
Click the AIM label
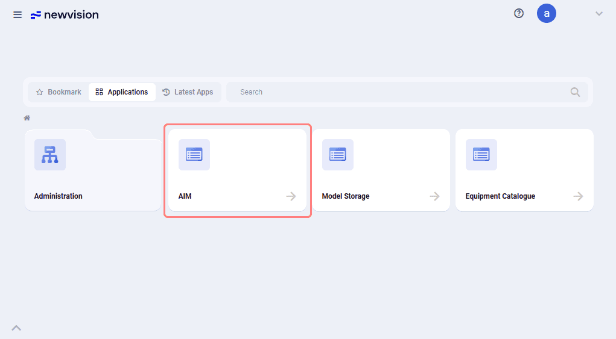(185, 196)
